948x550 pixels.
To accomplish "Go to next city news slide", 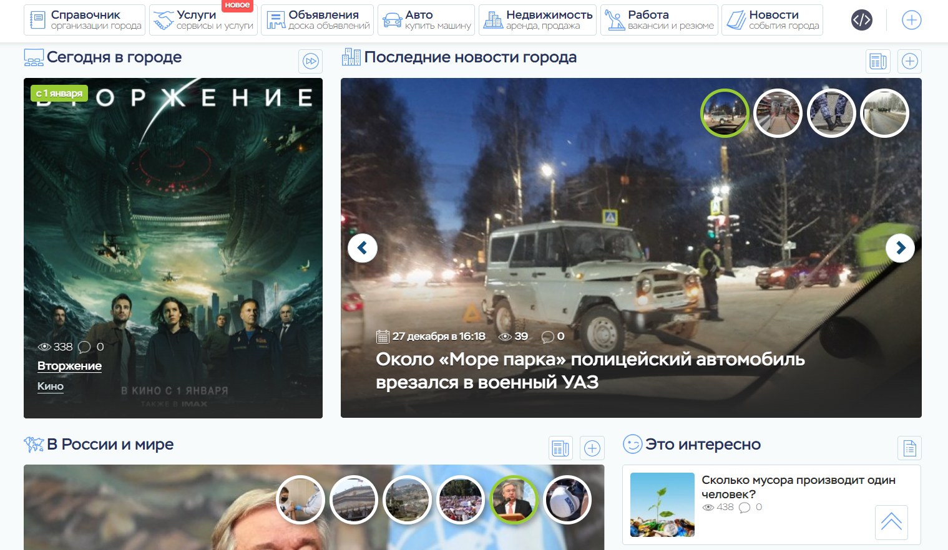I will click(x=900, y=248).
